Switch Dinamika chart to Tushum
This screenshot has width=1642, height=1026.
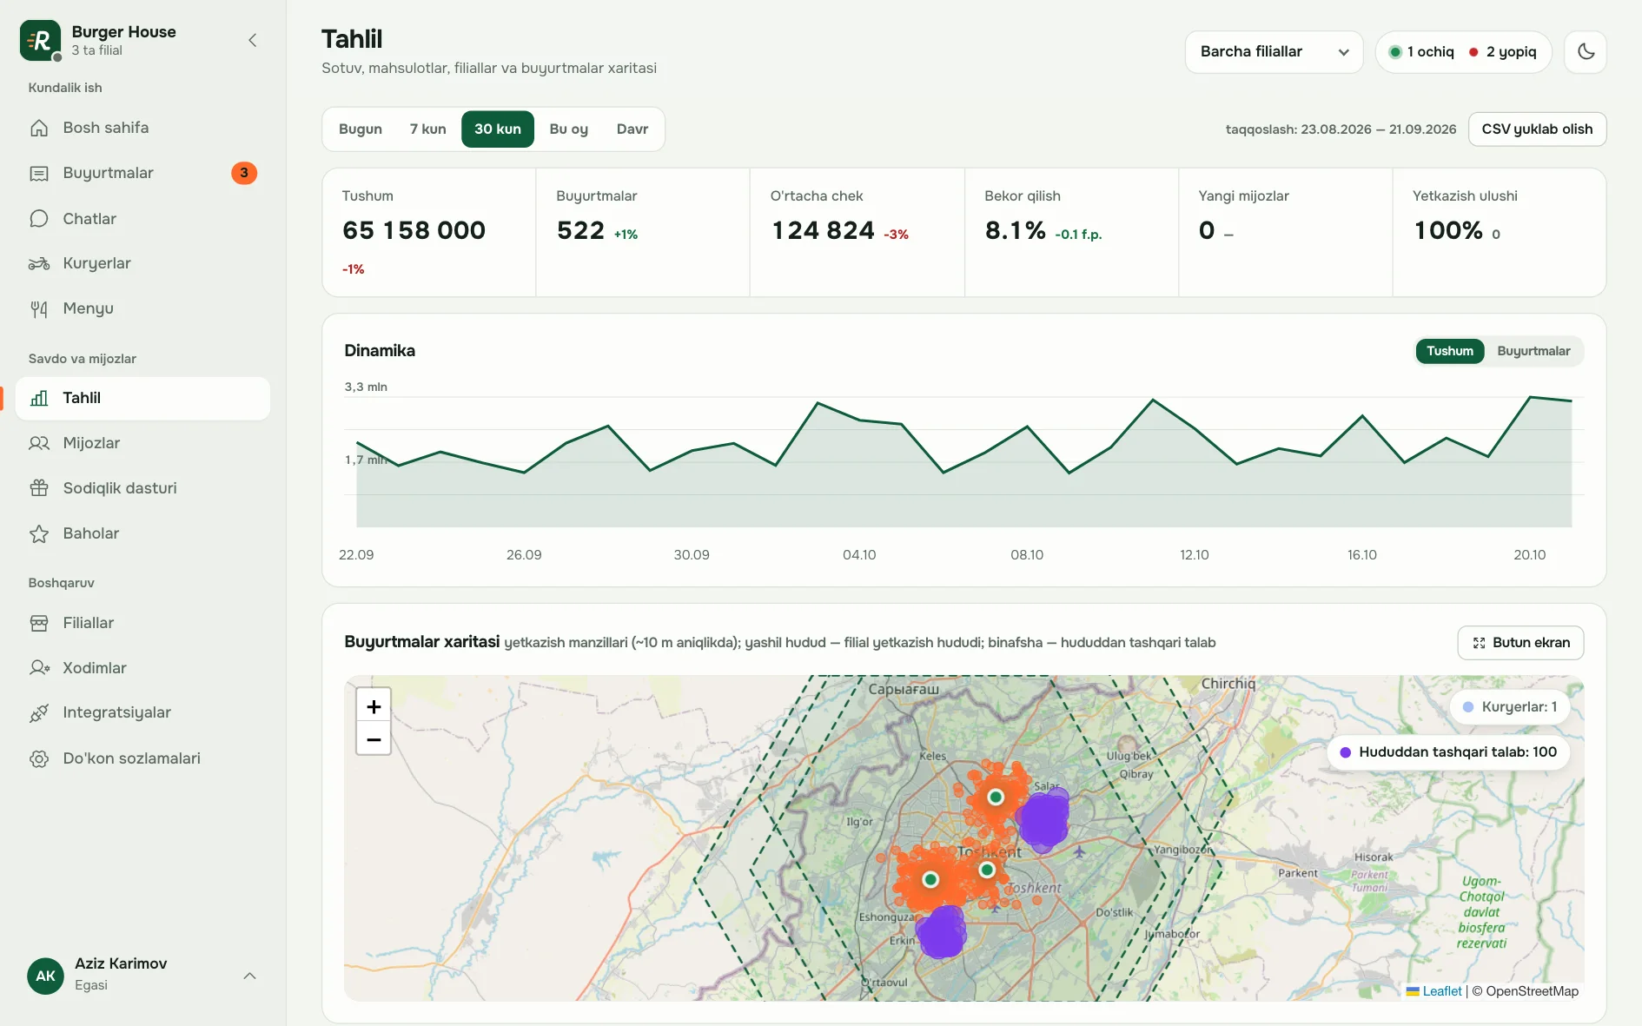1450,351
